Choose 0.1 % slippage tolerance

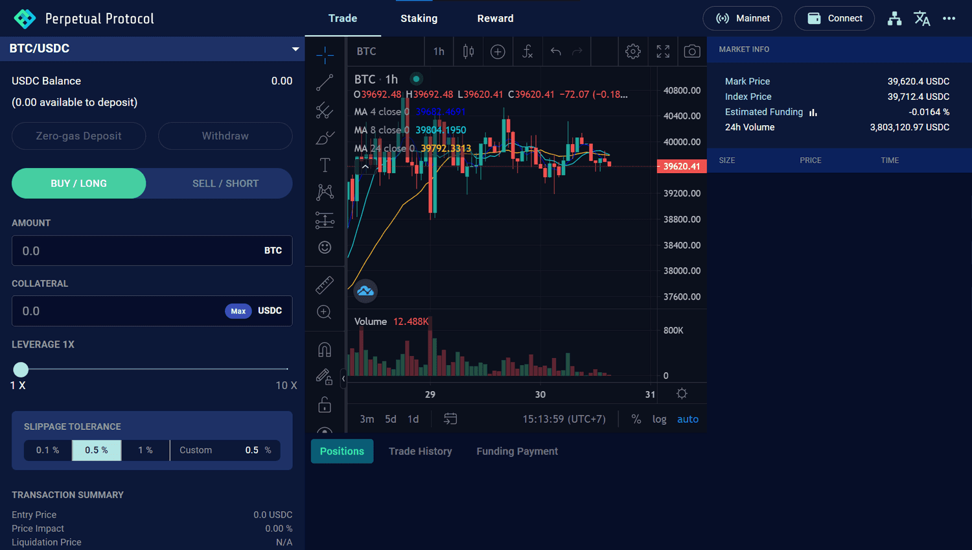click(x=48, y=450)
